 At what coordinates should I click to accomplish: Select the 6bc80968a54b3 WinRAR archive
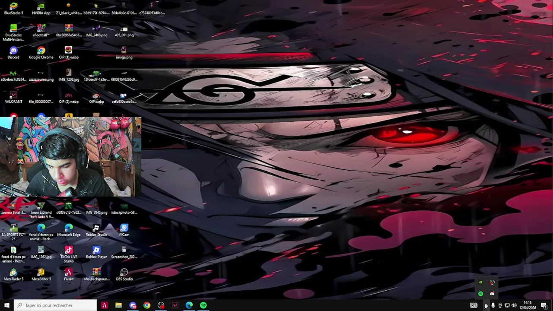coord(69,31)
